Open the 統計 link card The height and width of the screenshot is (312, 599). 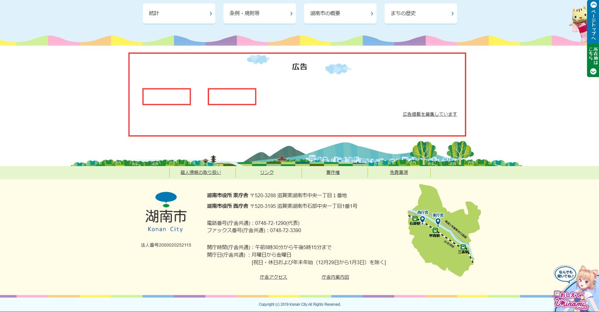click(x=179, y=14)
